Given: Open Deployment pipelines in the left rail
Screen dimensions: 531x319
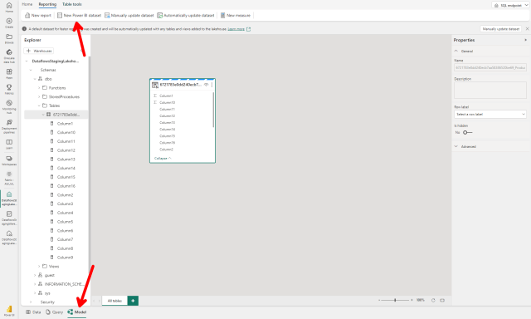Looking at the screenshot, I should point(9,126).
